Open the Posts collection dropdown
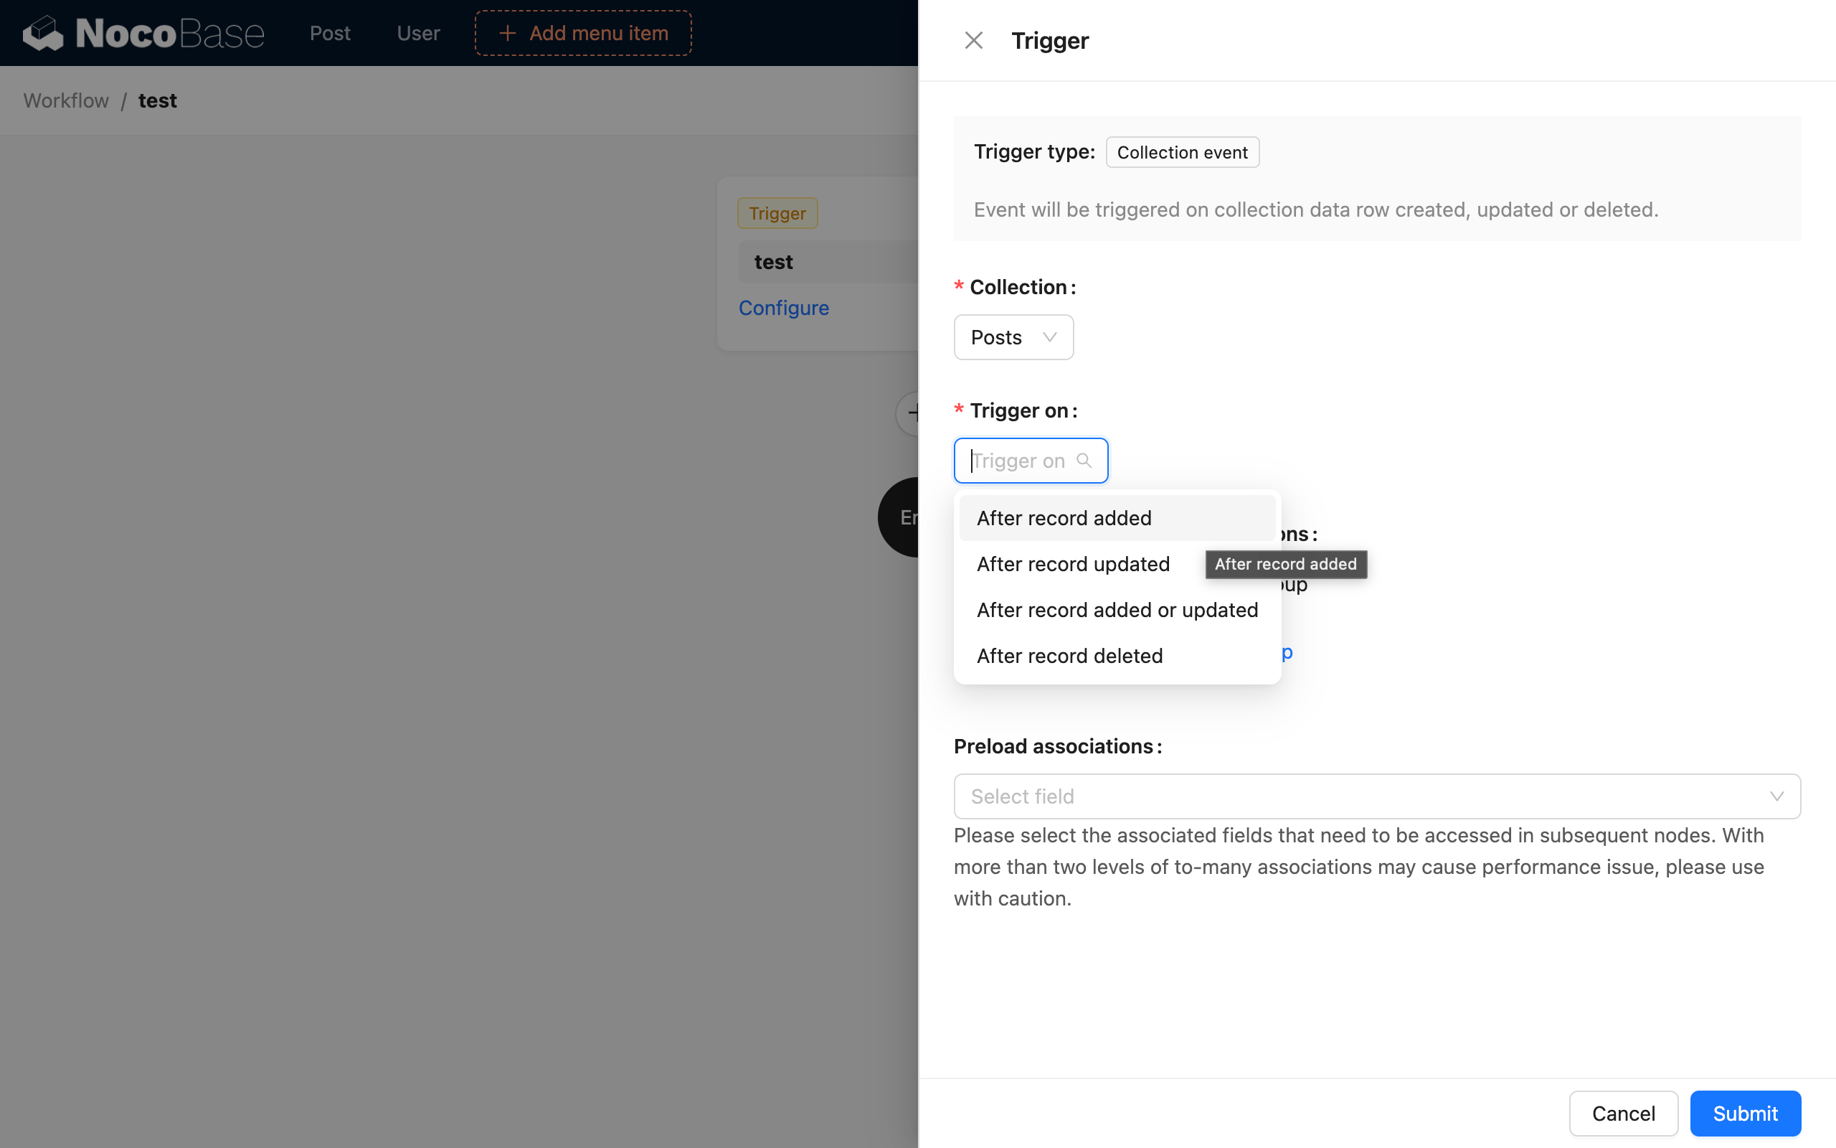1836x1148 pixels. pyautogui.click(x=1013, y=337)
